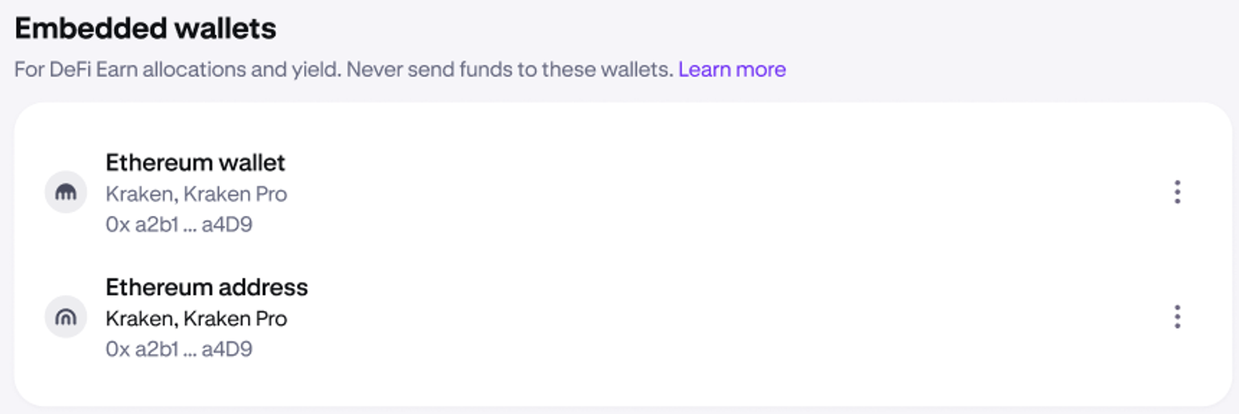The image size is (1239, 414).
Task: Follow the Learn more link
Action: [x=732, y=69]
